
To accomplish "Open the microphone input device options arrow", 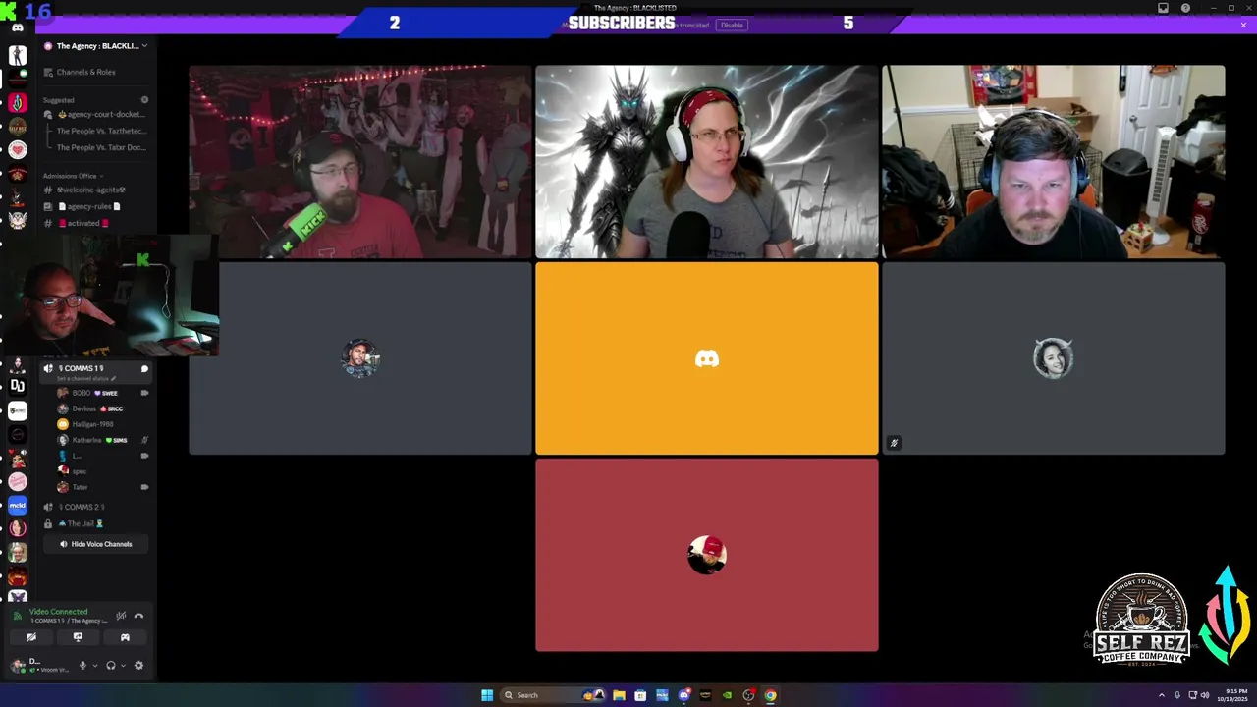I will pyautogui.click(x=95, y=665).
